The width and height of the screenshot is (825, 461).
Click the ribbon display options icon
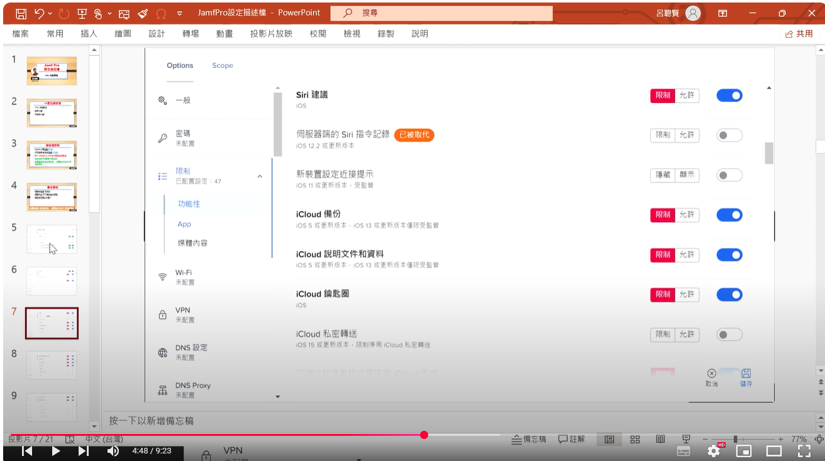(x=723, y=13)
